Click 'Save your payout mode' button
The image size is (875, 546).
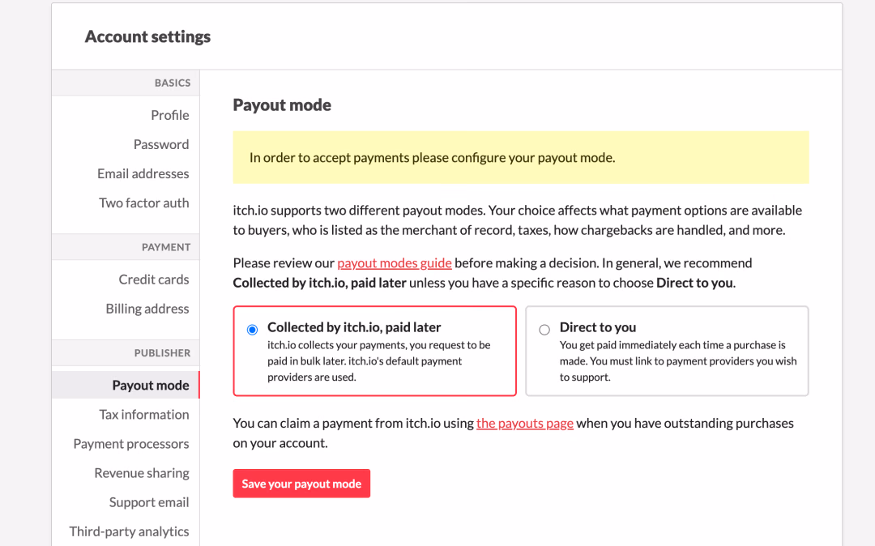click(x=301, y=484)
